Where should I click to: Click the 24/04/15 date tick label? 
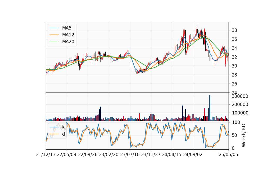click(x=172, y=155)
